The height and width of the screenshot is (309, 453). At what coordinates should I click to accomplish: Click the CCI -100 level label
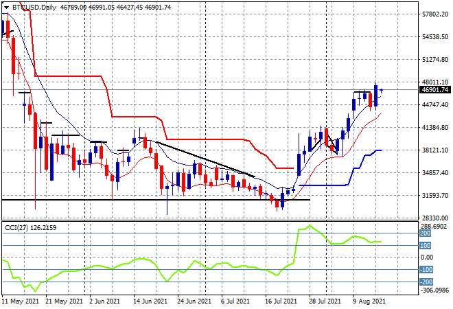[x=426, y=270]
